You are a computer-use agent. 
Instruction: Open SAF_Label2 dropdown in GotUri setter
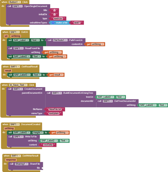click(22, 56)
